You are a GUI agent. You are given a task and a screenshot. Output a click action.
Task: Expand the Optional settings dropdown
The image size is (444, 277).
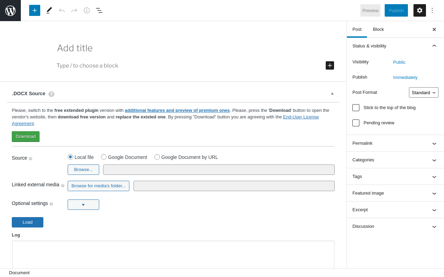(83, 205)
